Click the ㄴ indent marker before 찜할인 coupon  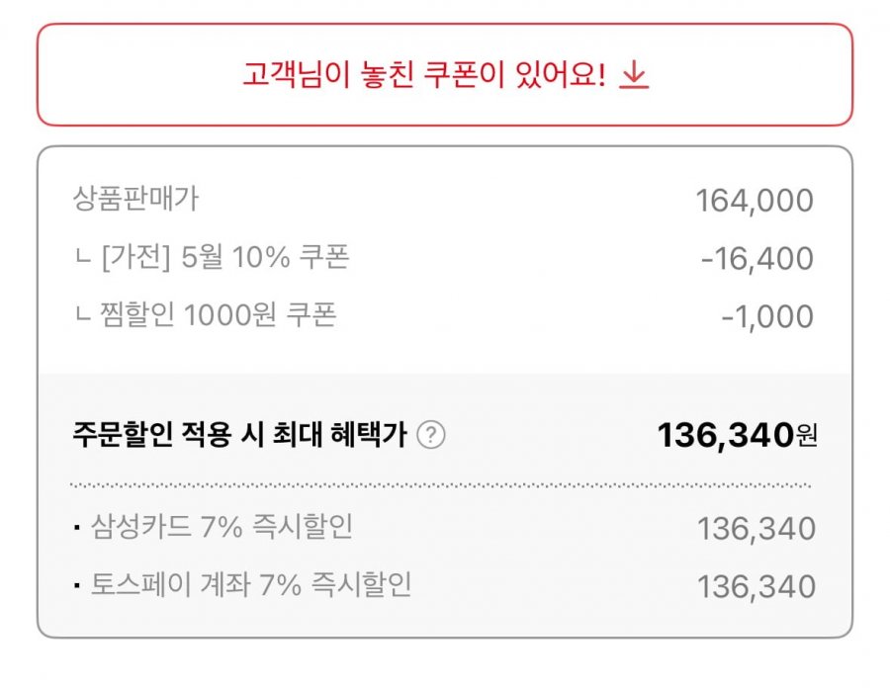pyautogui.click(x=83, y=316)
